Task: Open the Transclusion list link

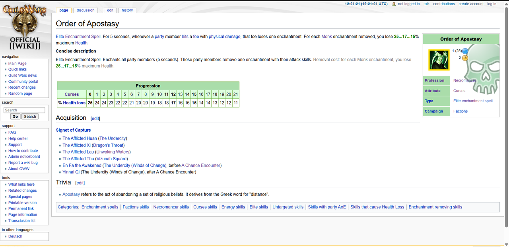Action: 22,221
